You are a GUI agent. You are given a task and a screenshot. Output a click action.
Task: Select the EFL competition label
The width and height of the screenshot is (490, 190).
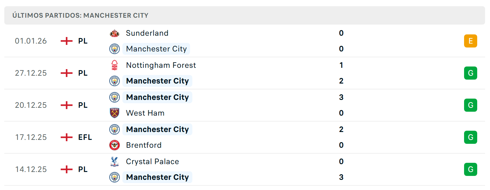pyautogui.click(x=85, y=137)
